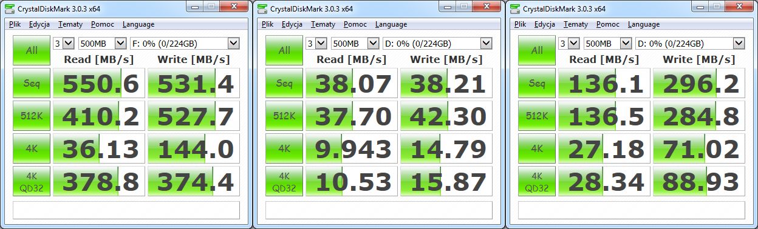This screenshot has width=758, height=229.
Task: Start 512K test in the middle window
Action: pyautogui.click(x=284, y=116)
